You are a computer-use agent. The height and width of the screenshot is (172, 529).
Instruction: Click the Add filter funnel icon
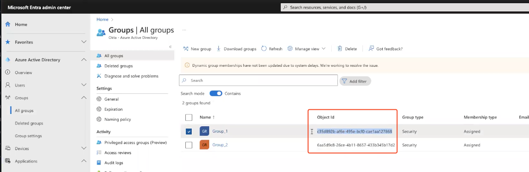(344, 81)
